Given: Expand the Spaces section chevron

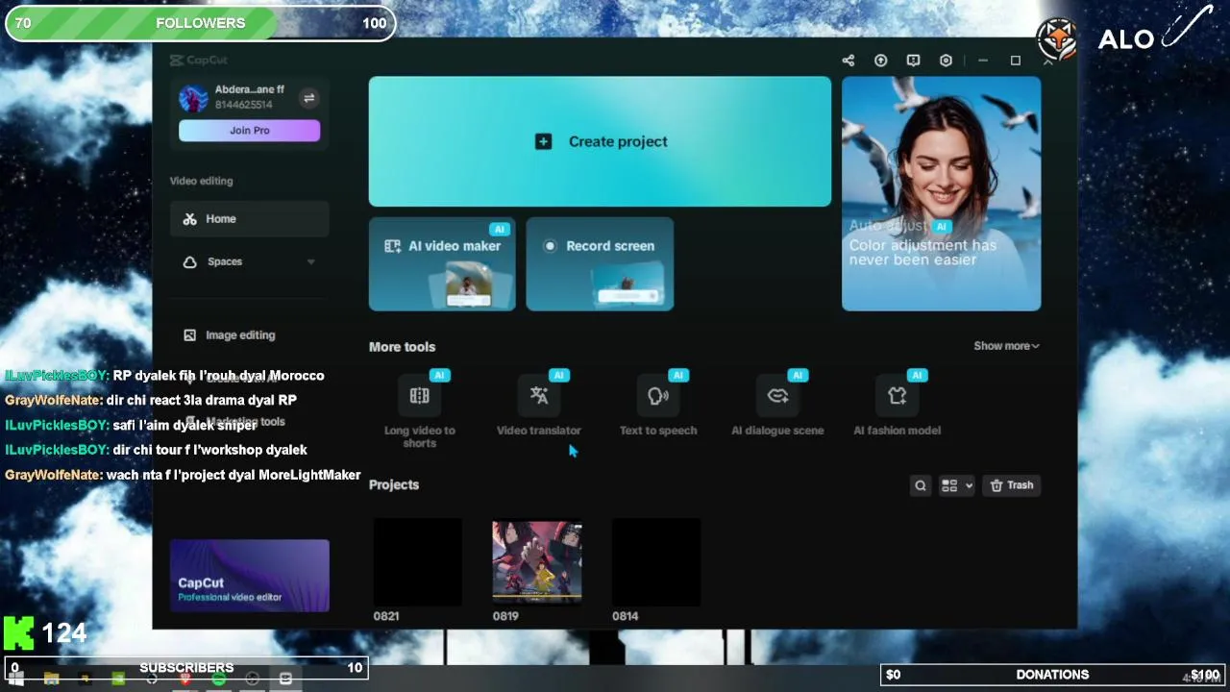Looking at the screenshot, I should click(310, 261).
